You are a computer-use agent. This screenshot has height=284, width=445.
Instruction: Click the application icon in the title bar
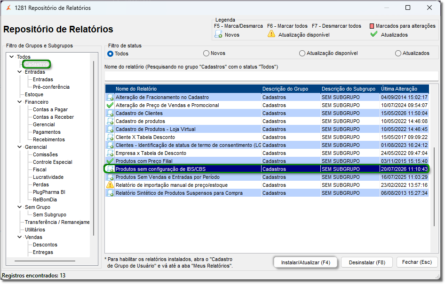click(x=8, y=8)
